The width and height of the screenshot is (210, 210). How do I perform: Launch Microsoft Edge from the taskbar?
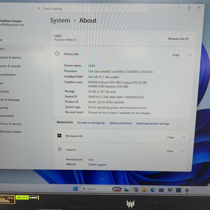point(153,190)
